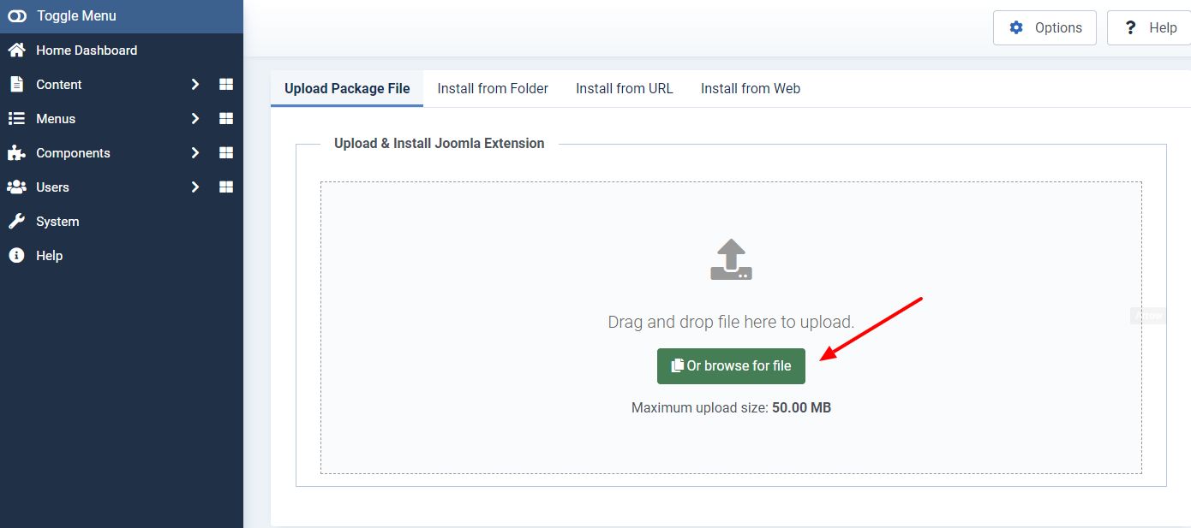Open Users dashboard grid icon

pos(226,187)
